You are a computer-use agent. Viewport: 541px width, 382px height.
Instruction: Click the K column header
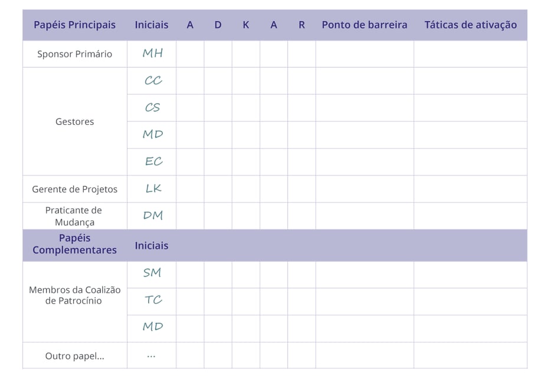pyautogui.click(x=245, y=25)
